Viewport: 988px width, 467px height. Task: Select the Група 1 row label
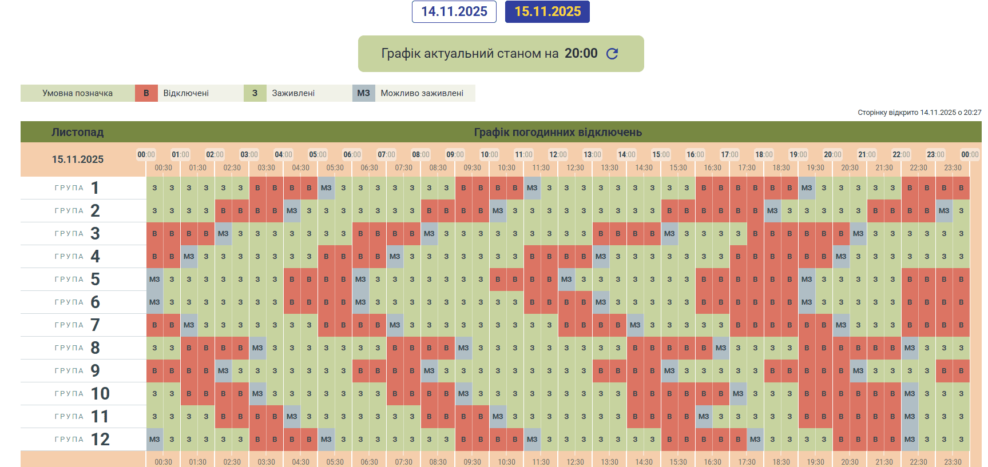(x=78, y=188)
